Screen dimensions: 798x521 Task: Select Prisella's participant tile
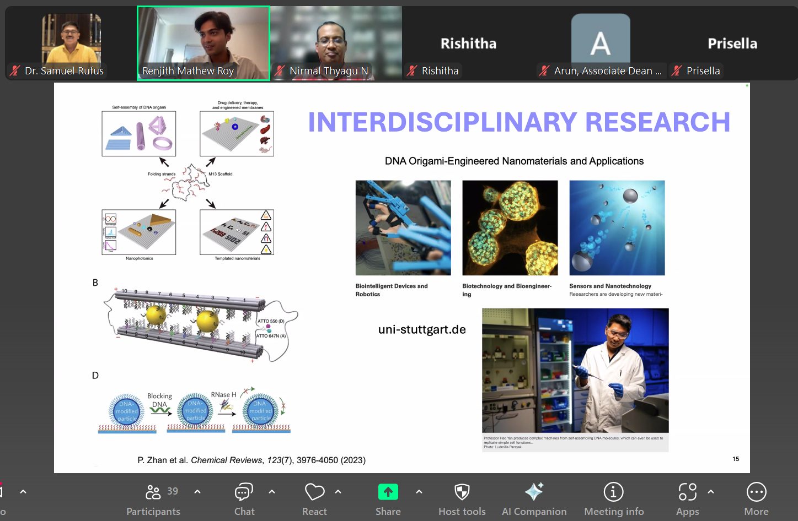coord(732,43)
